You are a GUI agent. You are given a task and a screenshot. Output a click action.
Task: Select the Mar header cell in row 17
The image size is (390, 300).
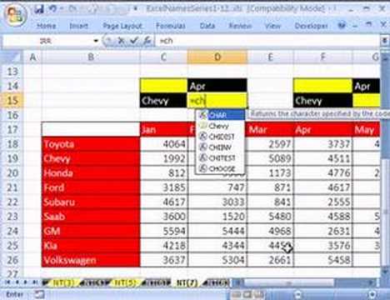click(x=270, y=129)
